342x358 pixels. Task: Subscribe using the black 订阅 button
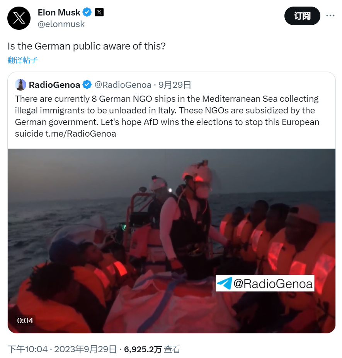point(302,16)
